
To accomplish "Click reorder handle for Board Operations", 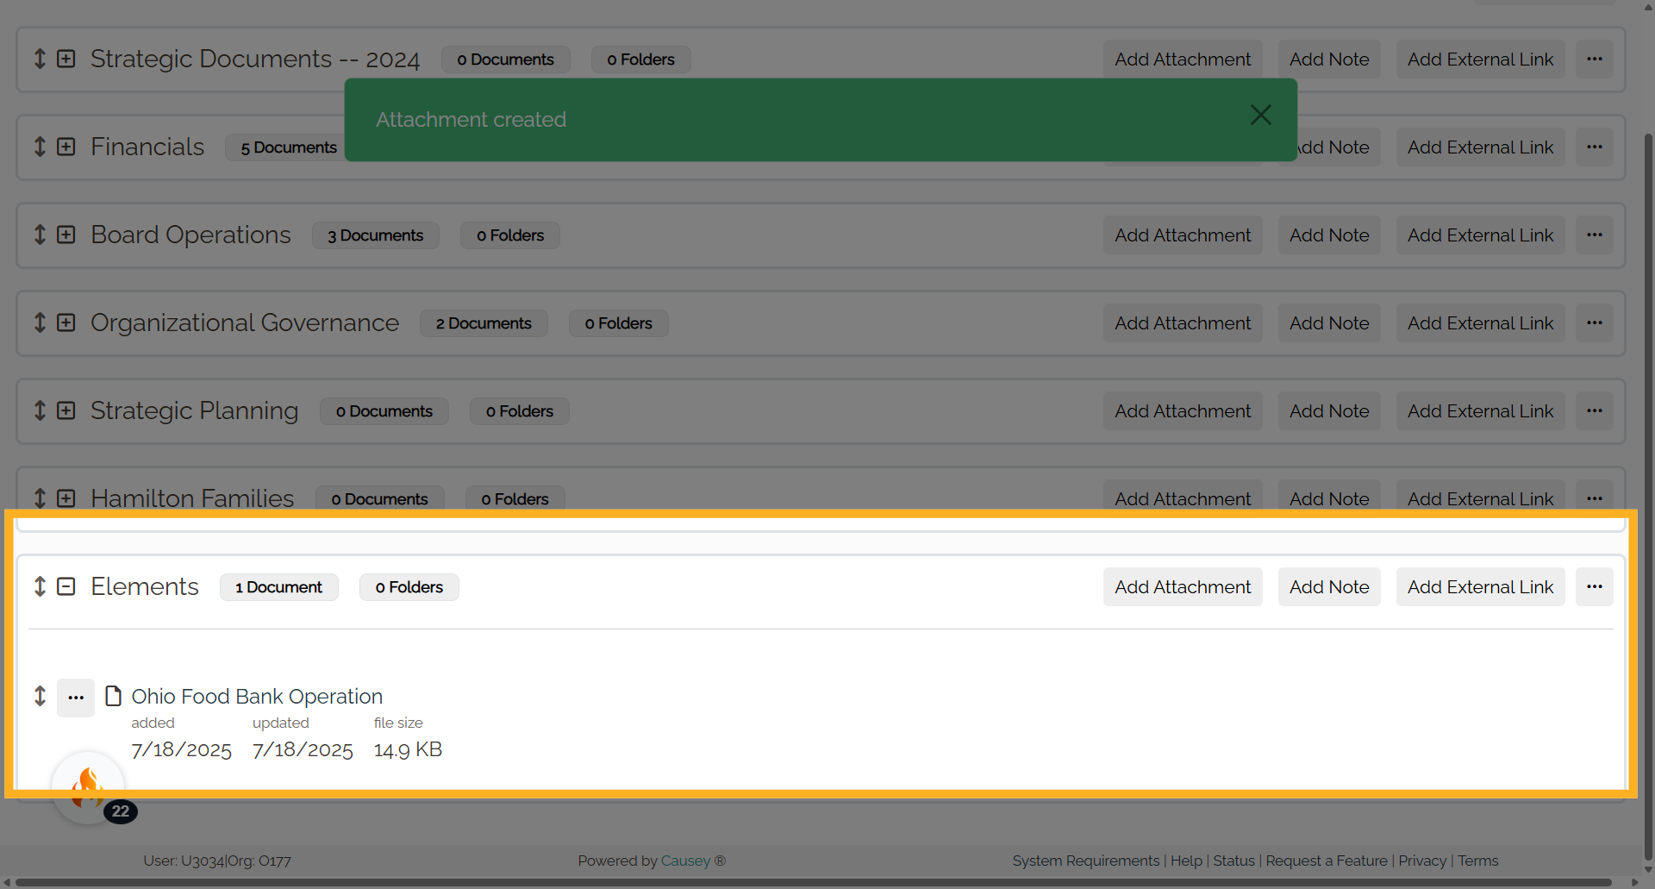I will coord(40,235).
